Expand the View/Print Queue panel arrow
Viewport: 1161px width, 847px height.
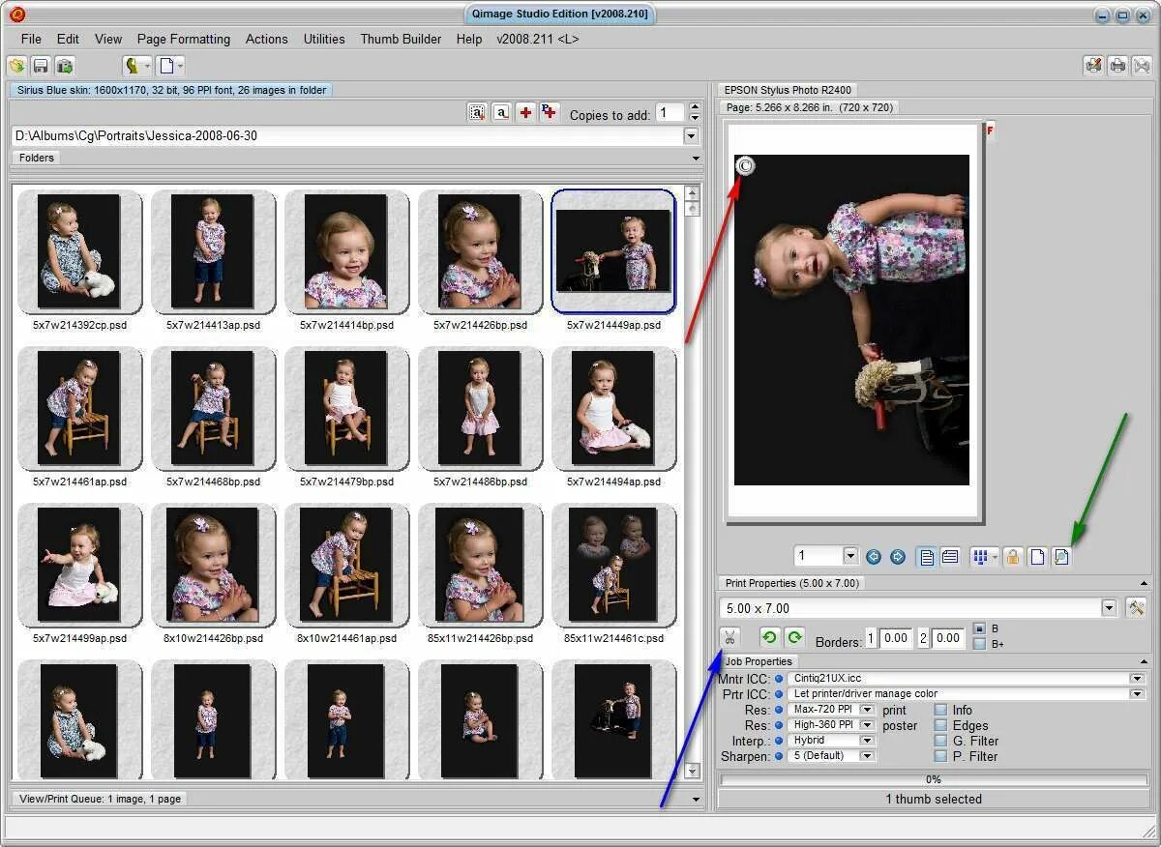[696, 800]
